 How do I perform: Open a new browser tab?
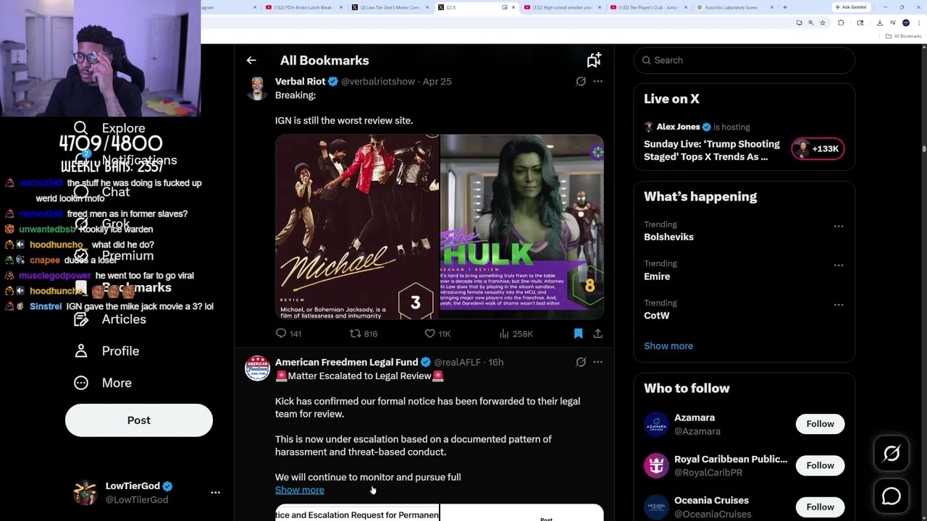pos(785,7)
